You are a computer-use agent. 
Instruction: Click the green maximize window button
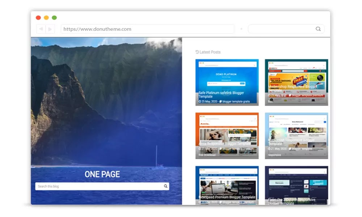[54, 17]
